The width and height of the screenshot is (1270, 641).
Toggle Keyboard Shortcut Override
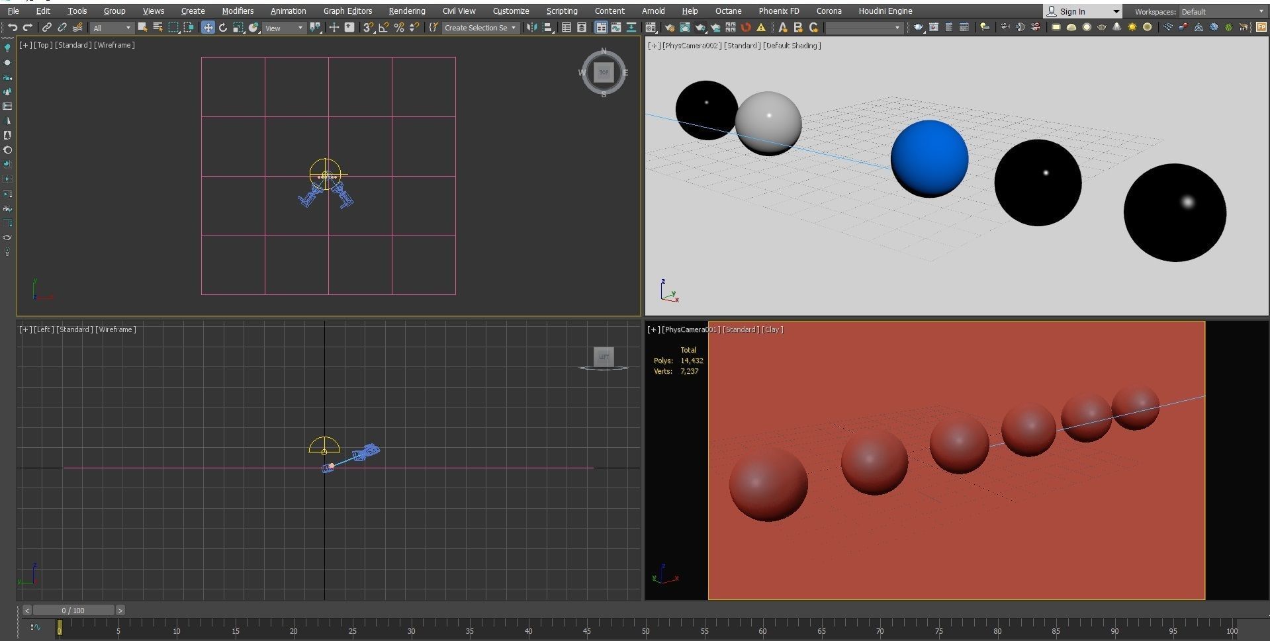pos(349,27)
